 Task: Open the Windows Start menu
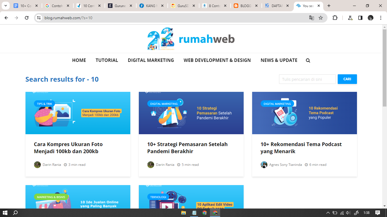[x=5, y=213]
